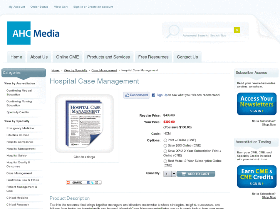Open Advanced Search link
280x209 pixels.
pyautogui.click(x=195, y=36)
